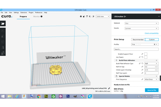161x107 pixels.
Task: Open the Nozzle dropdown showing 0.4 mm
Action: pos(141,28)
